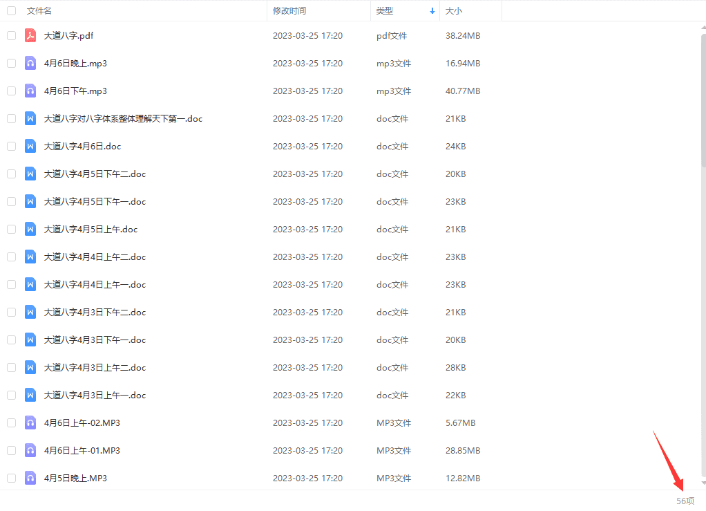
Task: Click audio icon of 4月6日上午-02.MP3
Action: [30, 422]
